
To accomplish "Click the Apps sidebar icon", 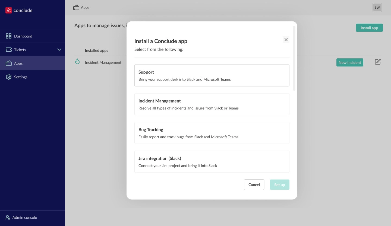I will (9, 63).
